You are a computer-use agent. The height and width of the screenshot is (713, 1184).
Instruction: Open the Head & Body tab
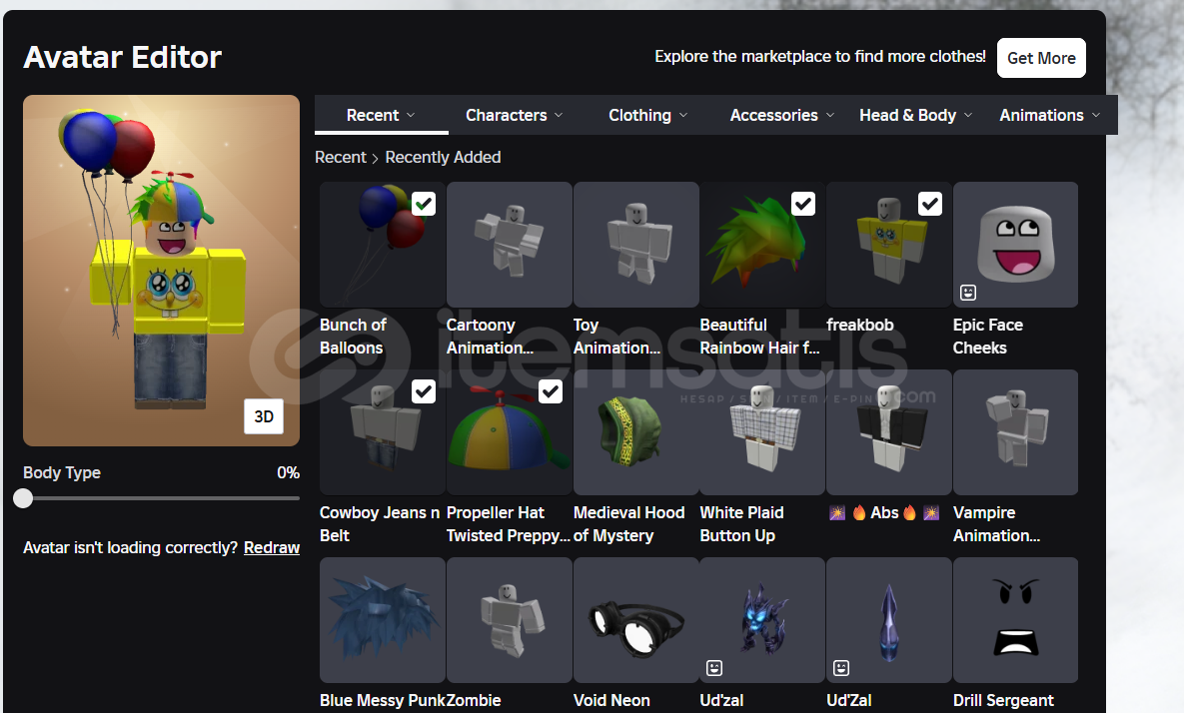(x=915, y=116)
